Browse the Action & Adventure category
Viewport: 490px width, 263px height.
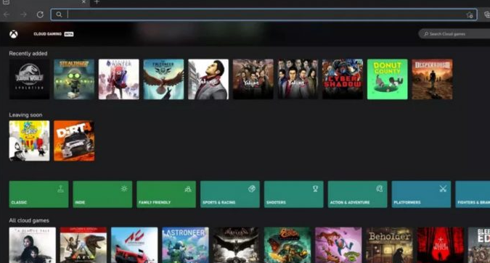point(357,194)
